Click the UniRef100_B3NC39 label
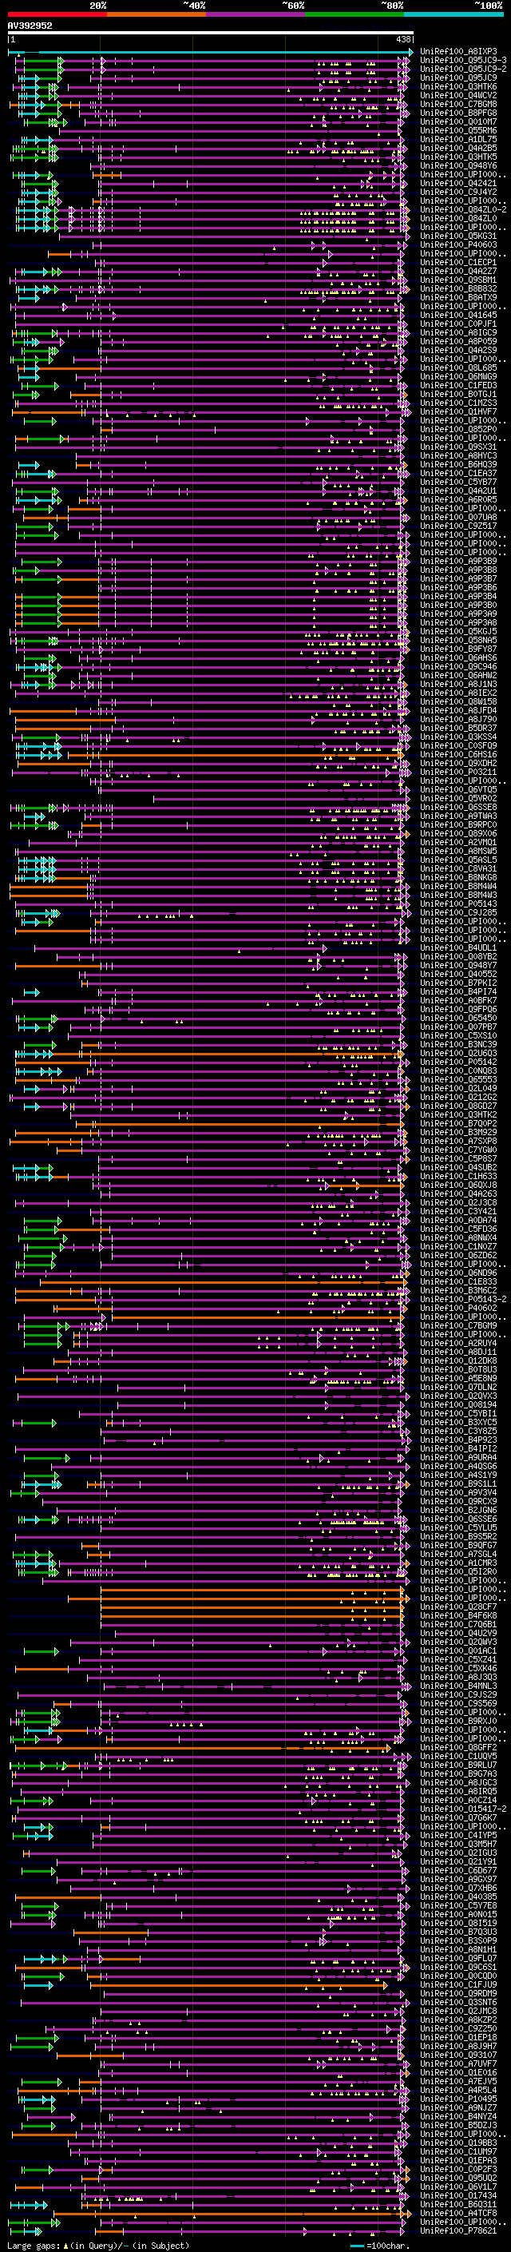 [458, 1044]
